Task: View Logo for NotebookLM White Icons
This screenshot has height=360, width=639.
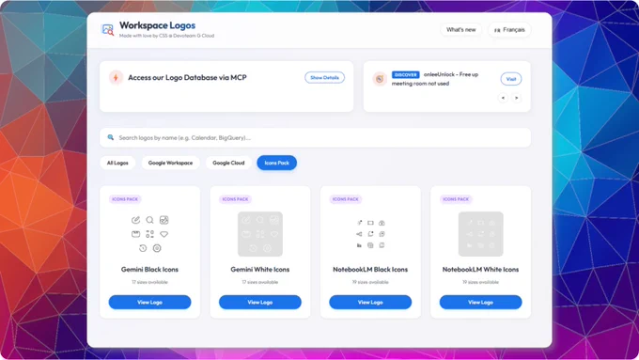Action: pos(480,302)
